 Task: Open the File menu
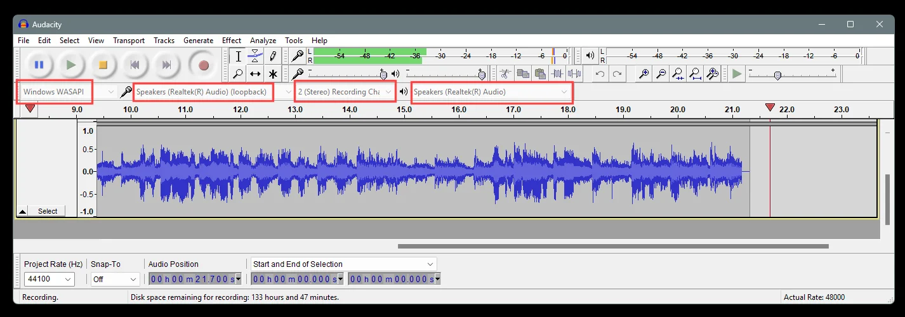pyautogui.click(x=23, y=40)
